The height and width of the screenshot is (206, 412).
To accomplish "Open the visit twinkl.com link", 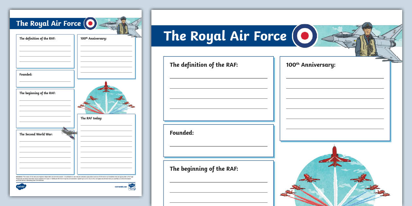I will coord(120,187).
